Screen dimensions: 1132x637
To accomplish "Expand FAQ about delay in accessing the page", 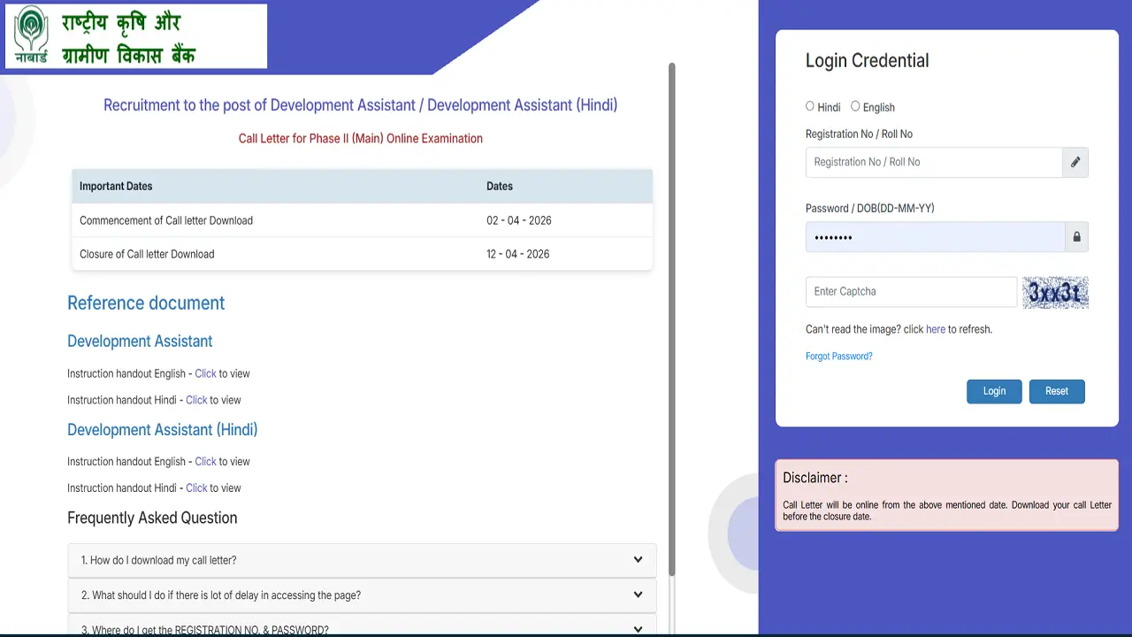I will pos(361,595).
